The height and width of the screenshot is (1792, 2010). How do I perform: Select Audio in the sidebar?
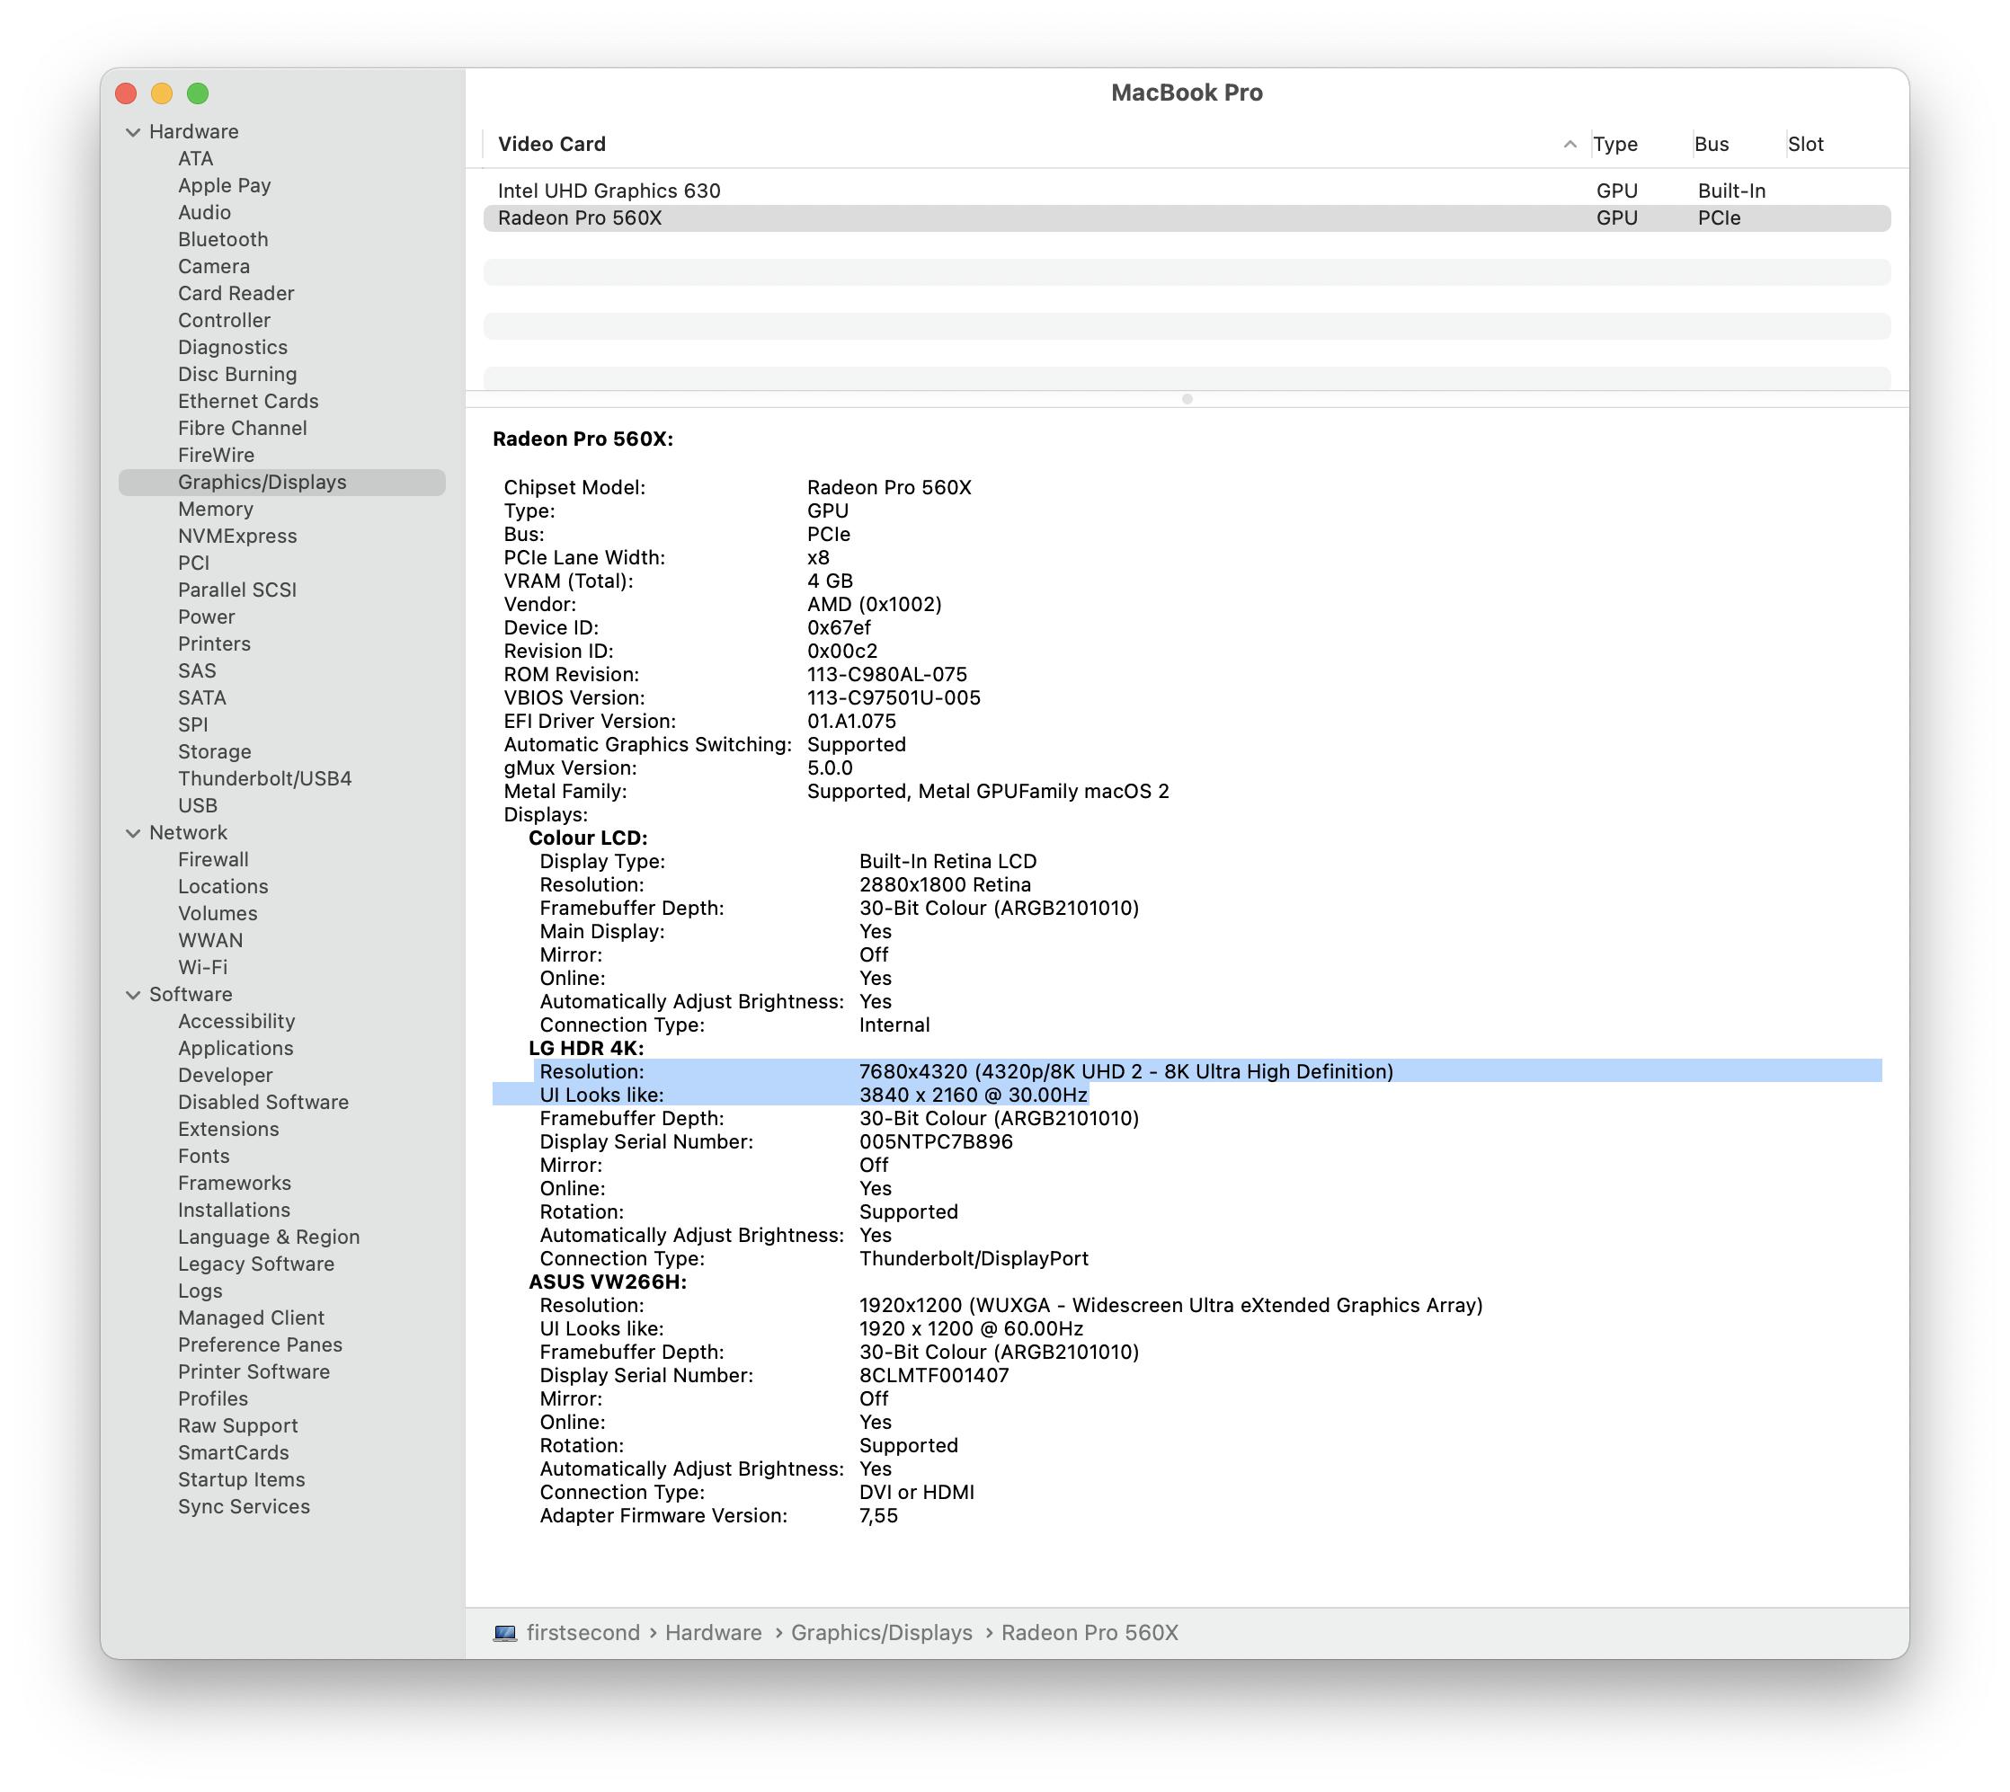pos(205,213)
